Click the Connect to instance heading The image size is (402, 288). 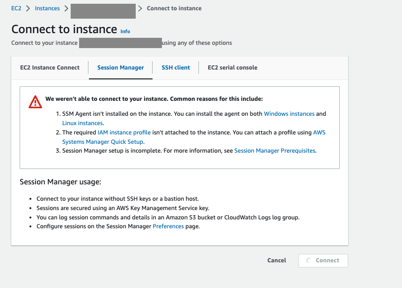click(64, 29)
